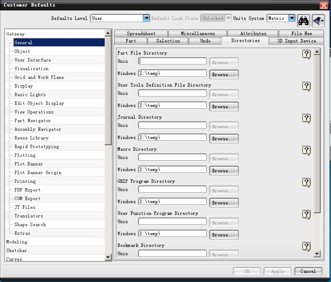The width and height of the screenshot is (331, 282).
Task: Click the Part File Directory Unix field
Action: click(x=173, y=61)
